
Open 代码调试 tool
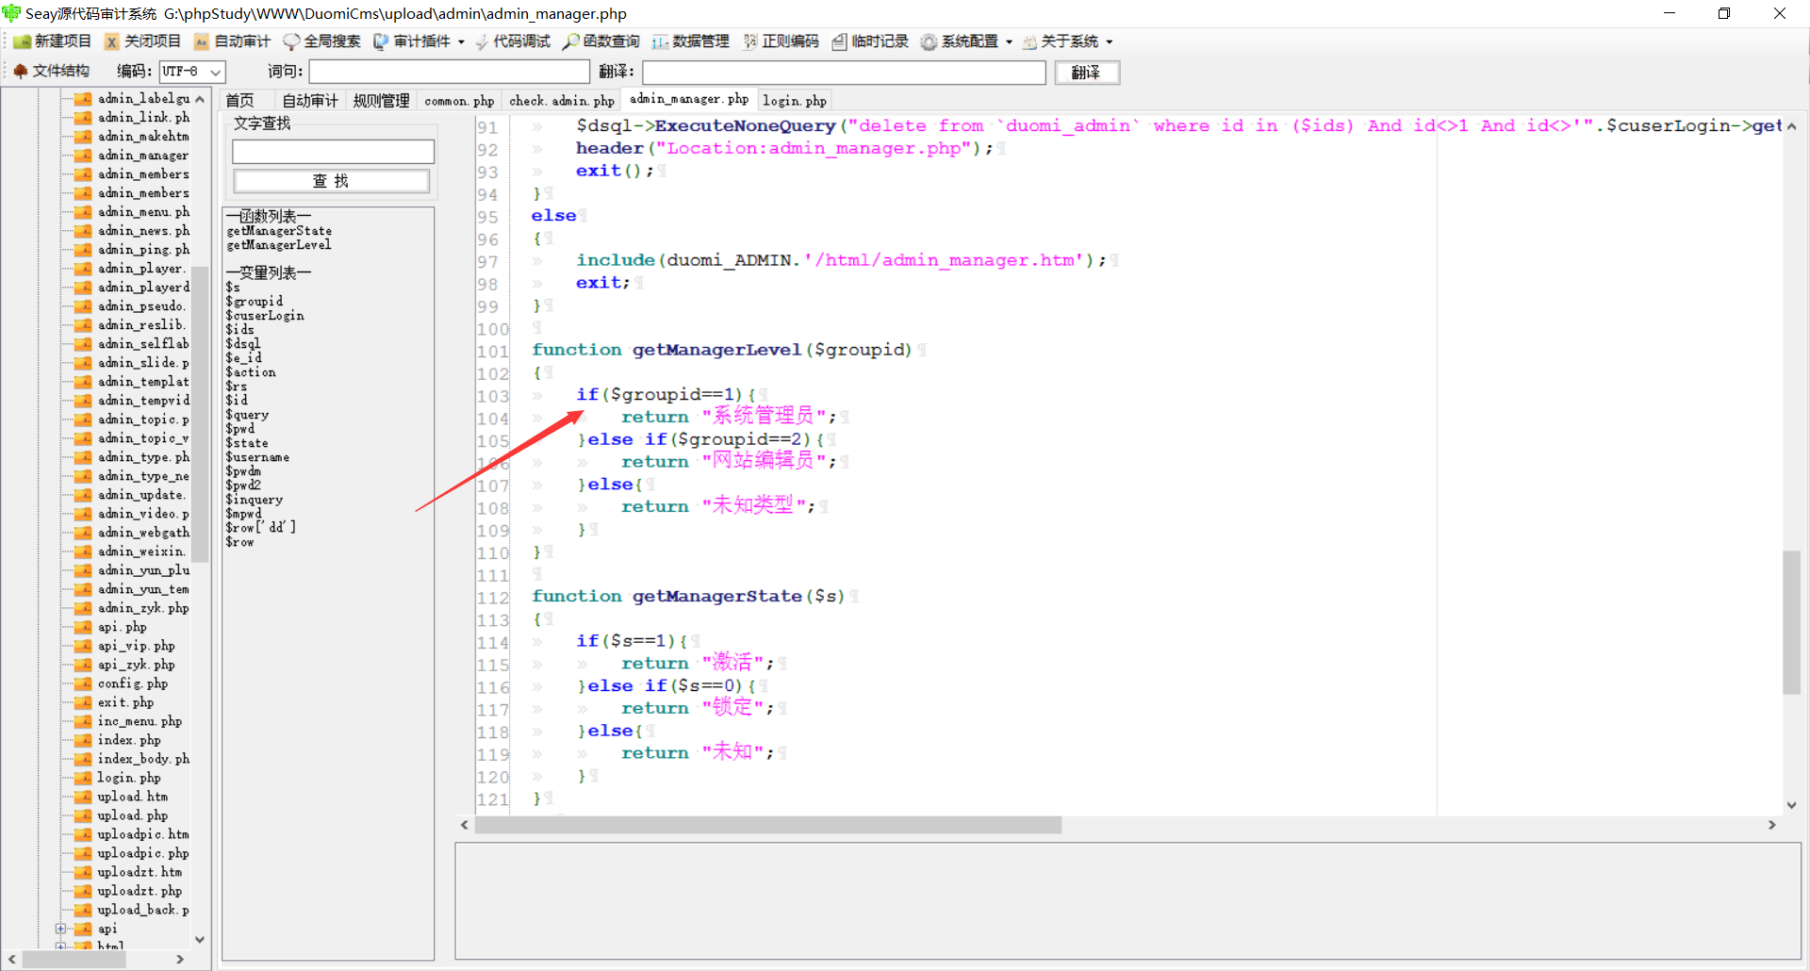click(513, 41)
